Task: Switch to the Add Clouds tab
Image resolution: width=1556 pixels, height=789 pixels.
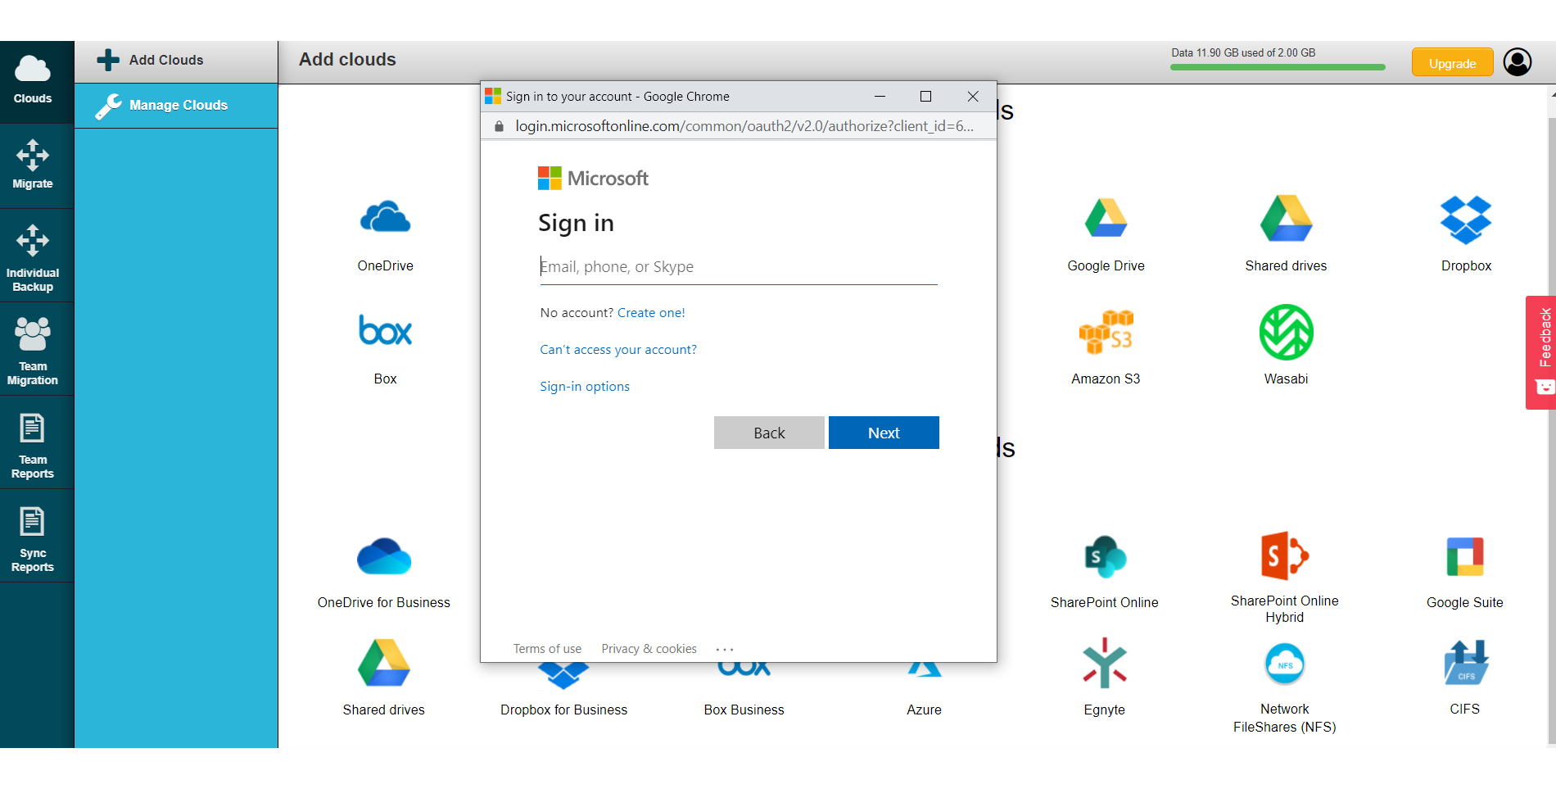Action: (x=175, y=60)
